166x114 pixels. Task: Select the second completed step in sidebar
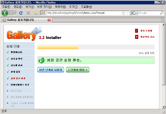pyautogui.click(x=17, y=59)
